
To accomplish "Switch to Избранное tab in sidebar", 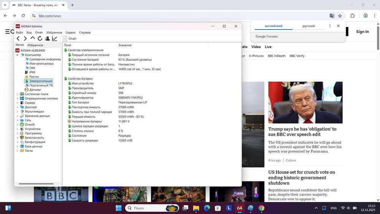I will click(x=35, y=45).
